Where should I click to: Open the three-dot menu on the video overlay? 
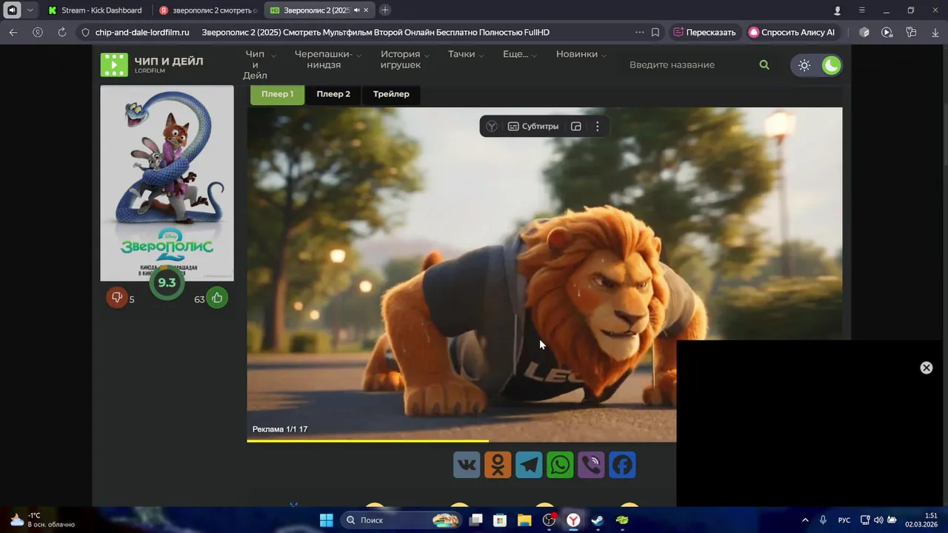point(598,127)
